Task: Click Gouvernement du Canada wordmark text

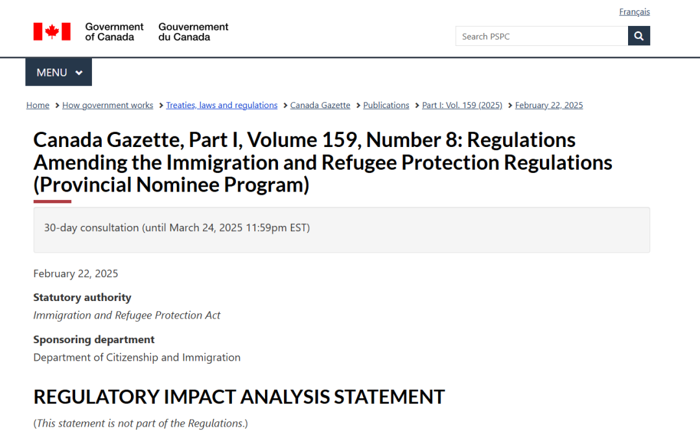Action: coord(193,32)
